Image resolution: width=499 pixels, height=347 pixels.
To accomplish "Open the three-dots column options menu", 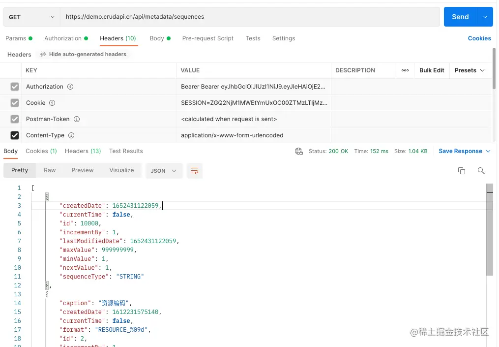I will coord(405,70).
